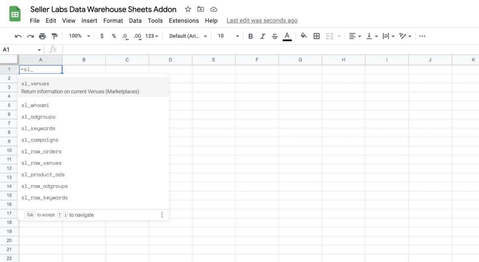Select row 20 header
This screenshot has width=479, height=262.
click(9, 240)
